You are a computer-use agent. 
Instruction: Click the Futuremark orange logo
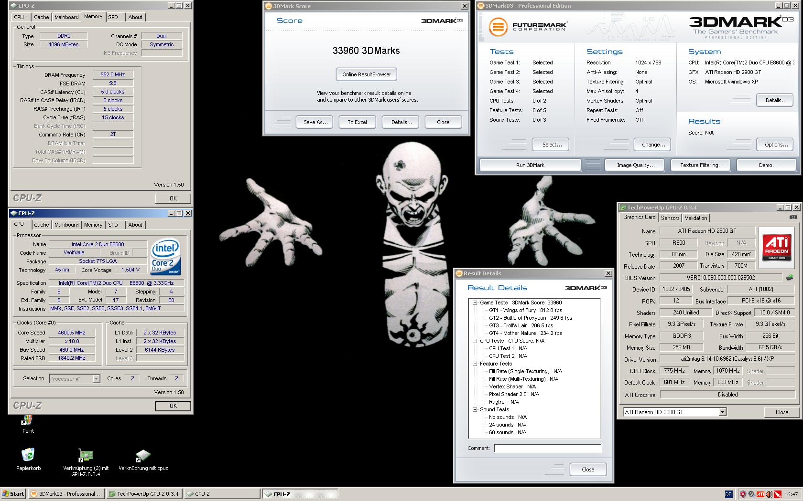point(498,26)
